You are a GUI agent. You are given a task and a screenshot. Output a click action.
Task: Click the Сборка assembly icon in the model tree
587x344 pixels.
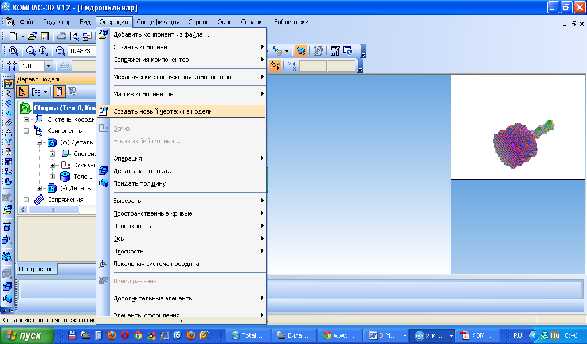[25, 108]
